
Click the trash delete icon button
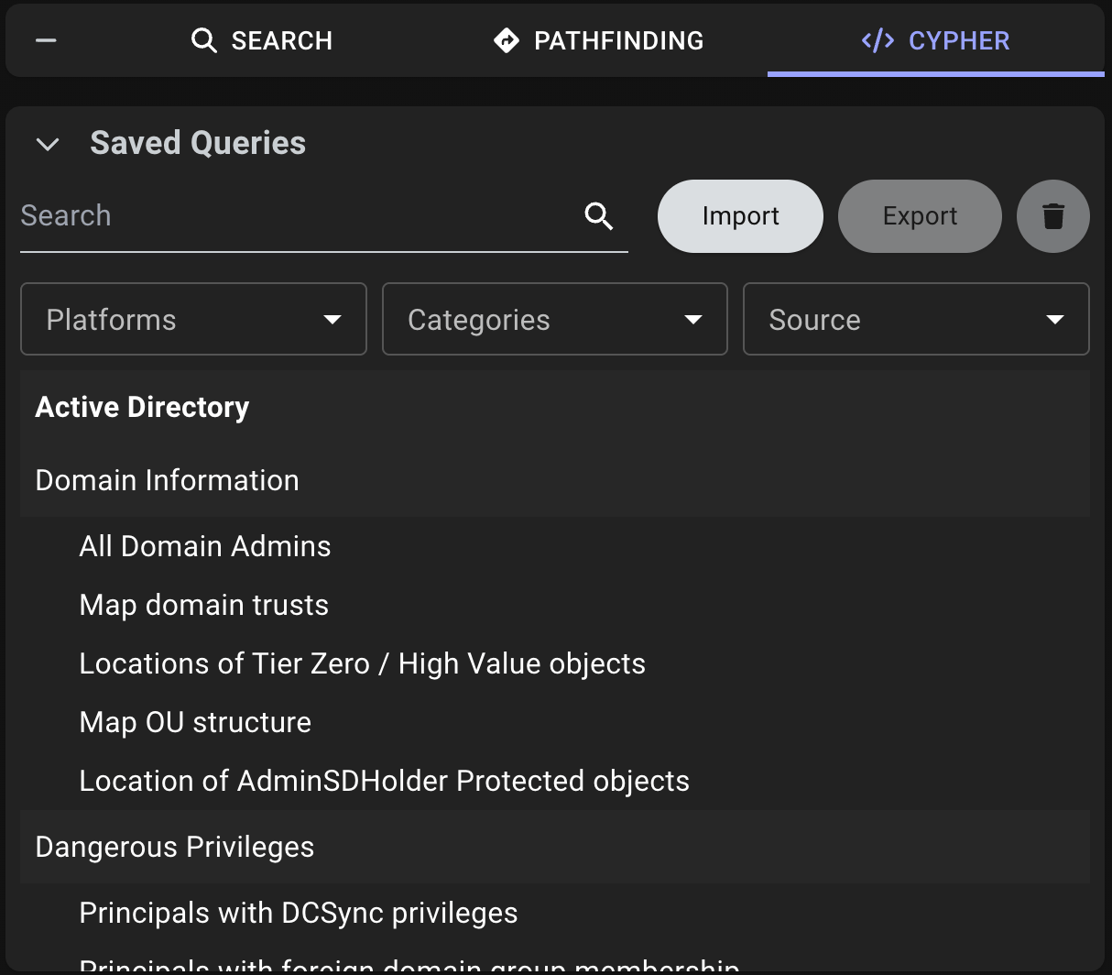tap(1053, 216)
